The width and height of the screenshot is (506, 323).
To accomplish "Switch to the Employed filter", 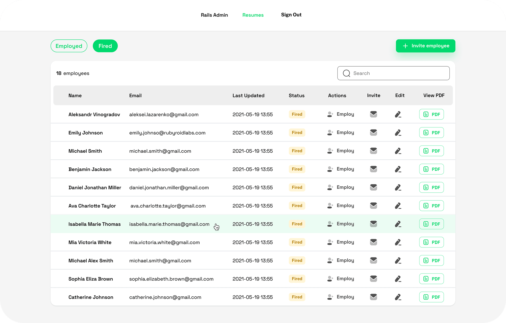I will [69, 46].
